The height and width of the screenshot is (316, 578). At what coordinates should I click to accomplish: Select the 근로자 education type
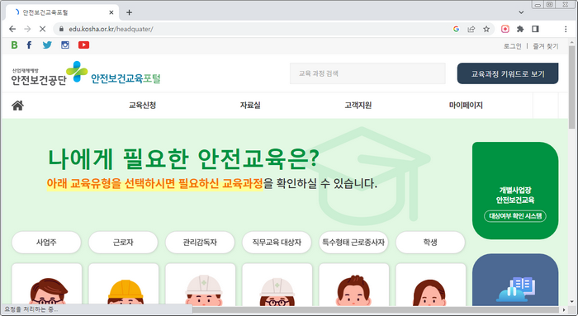pos(123,243)
